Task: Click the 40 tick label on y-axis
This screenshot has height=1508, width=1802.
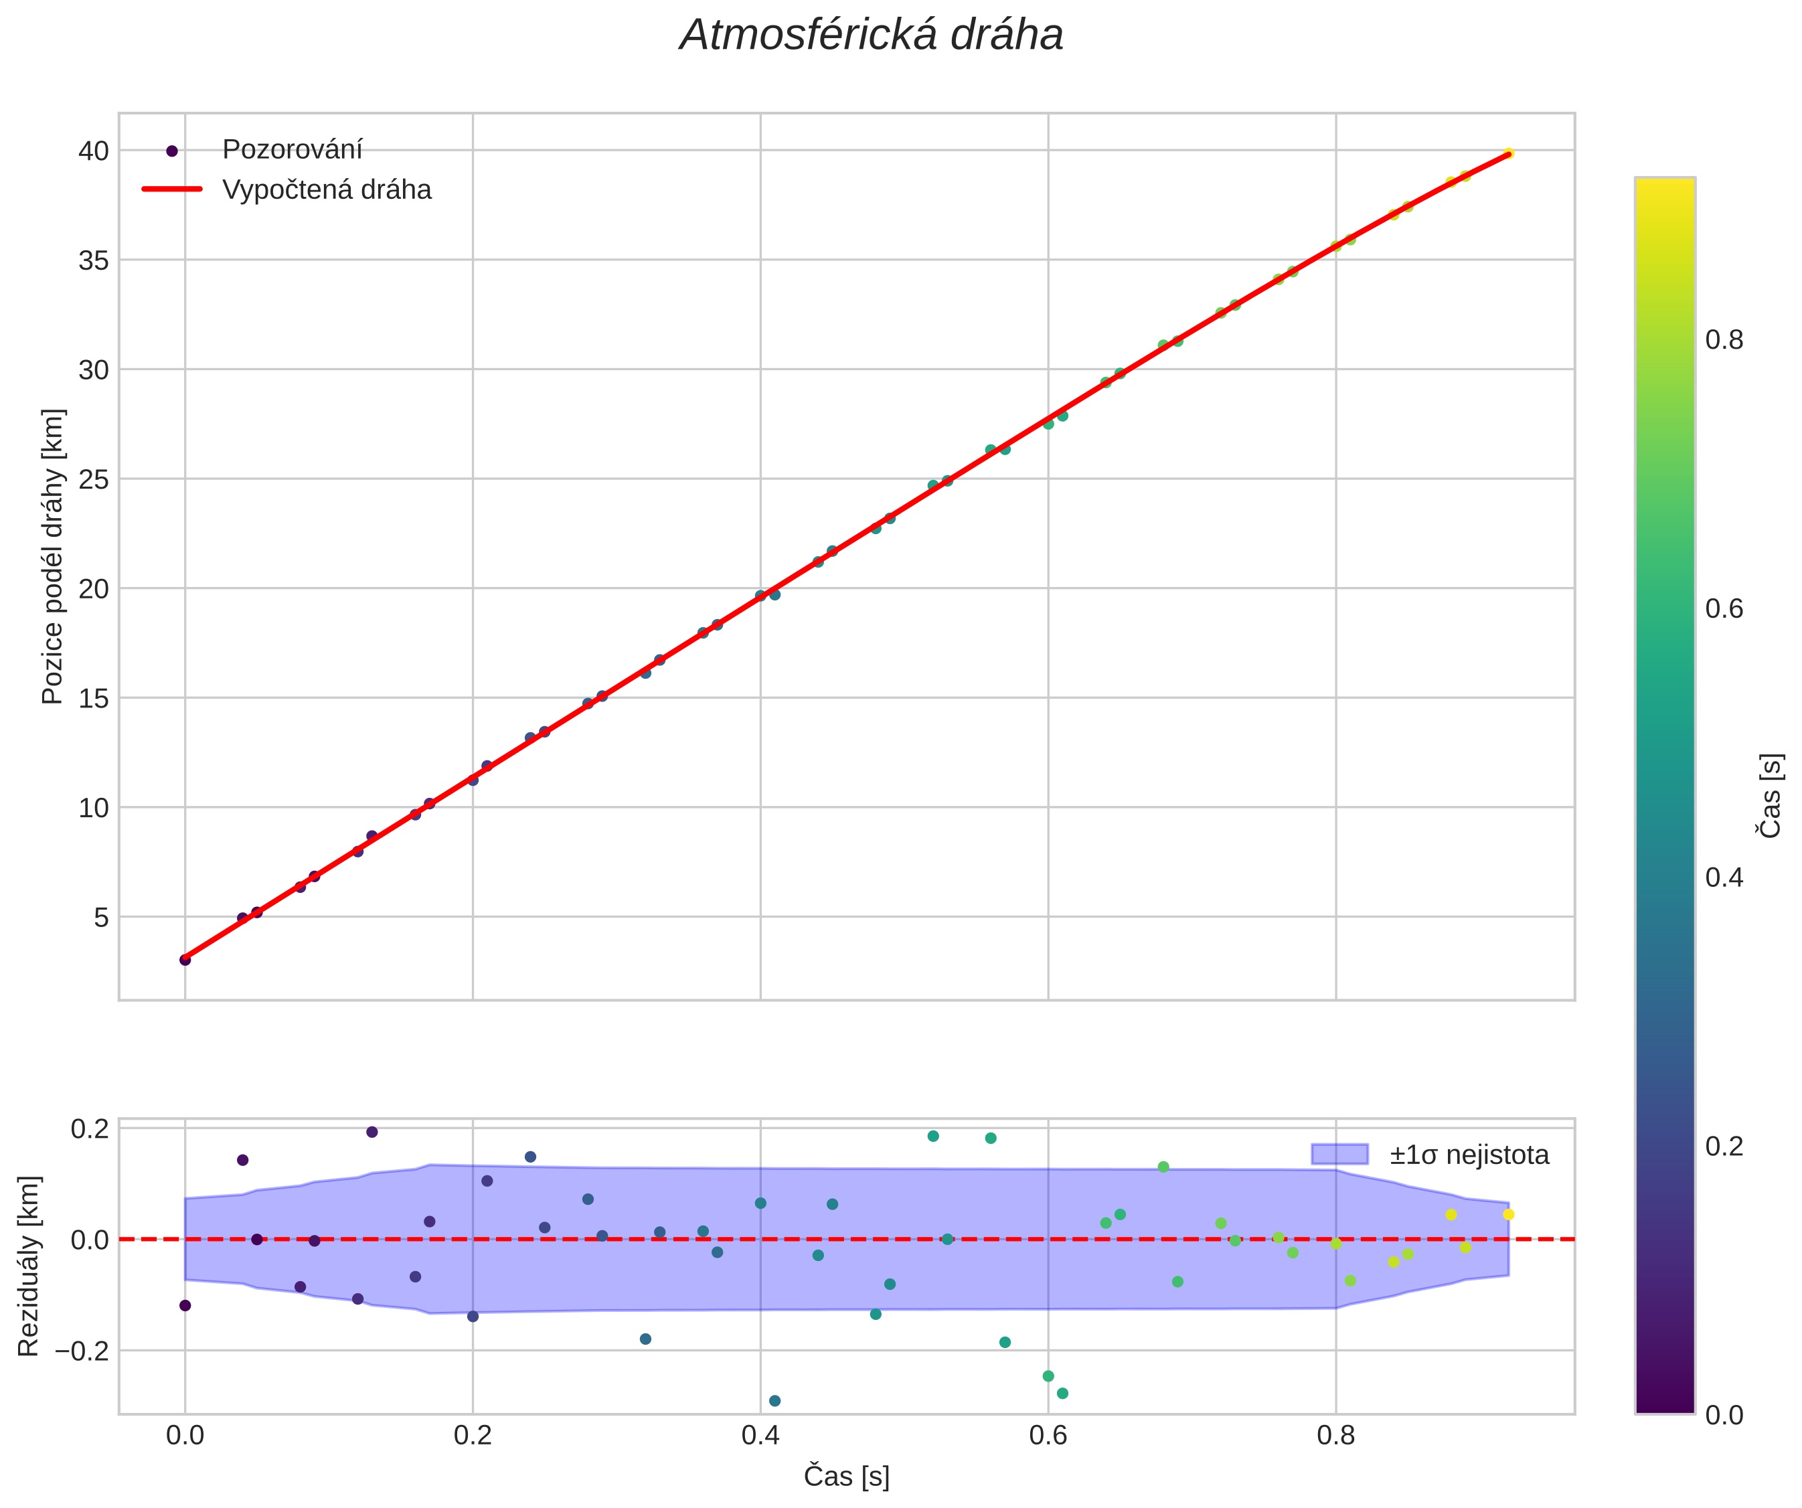Action: [94, 151]
